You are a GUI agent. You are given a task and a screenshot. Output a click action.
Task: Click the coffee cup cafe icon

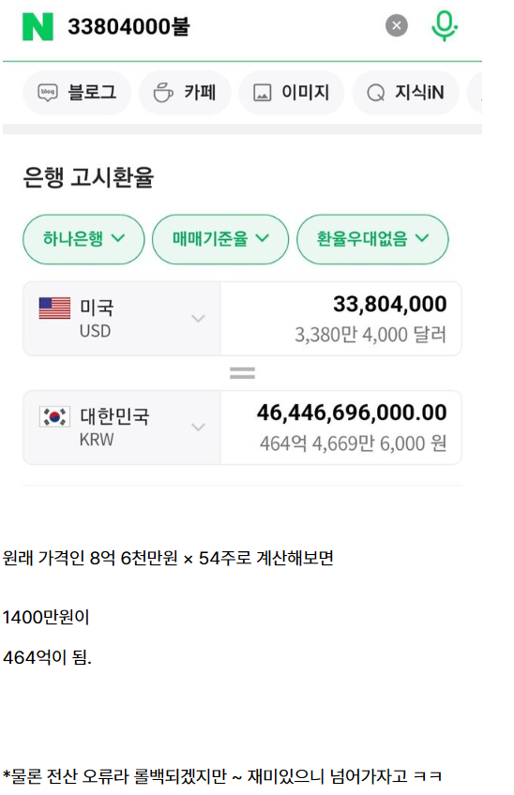tap(163, 93)
